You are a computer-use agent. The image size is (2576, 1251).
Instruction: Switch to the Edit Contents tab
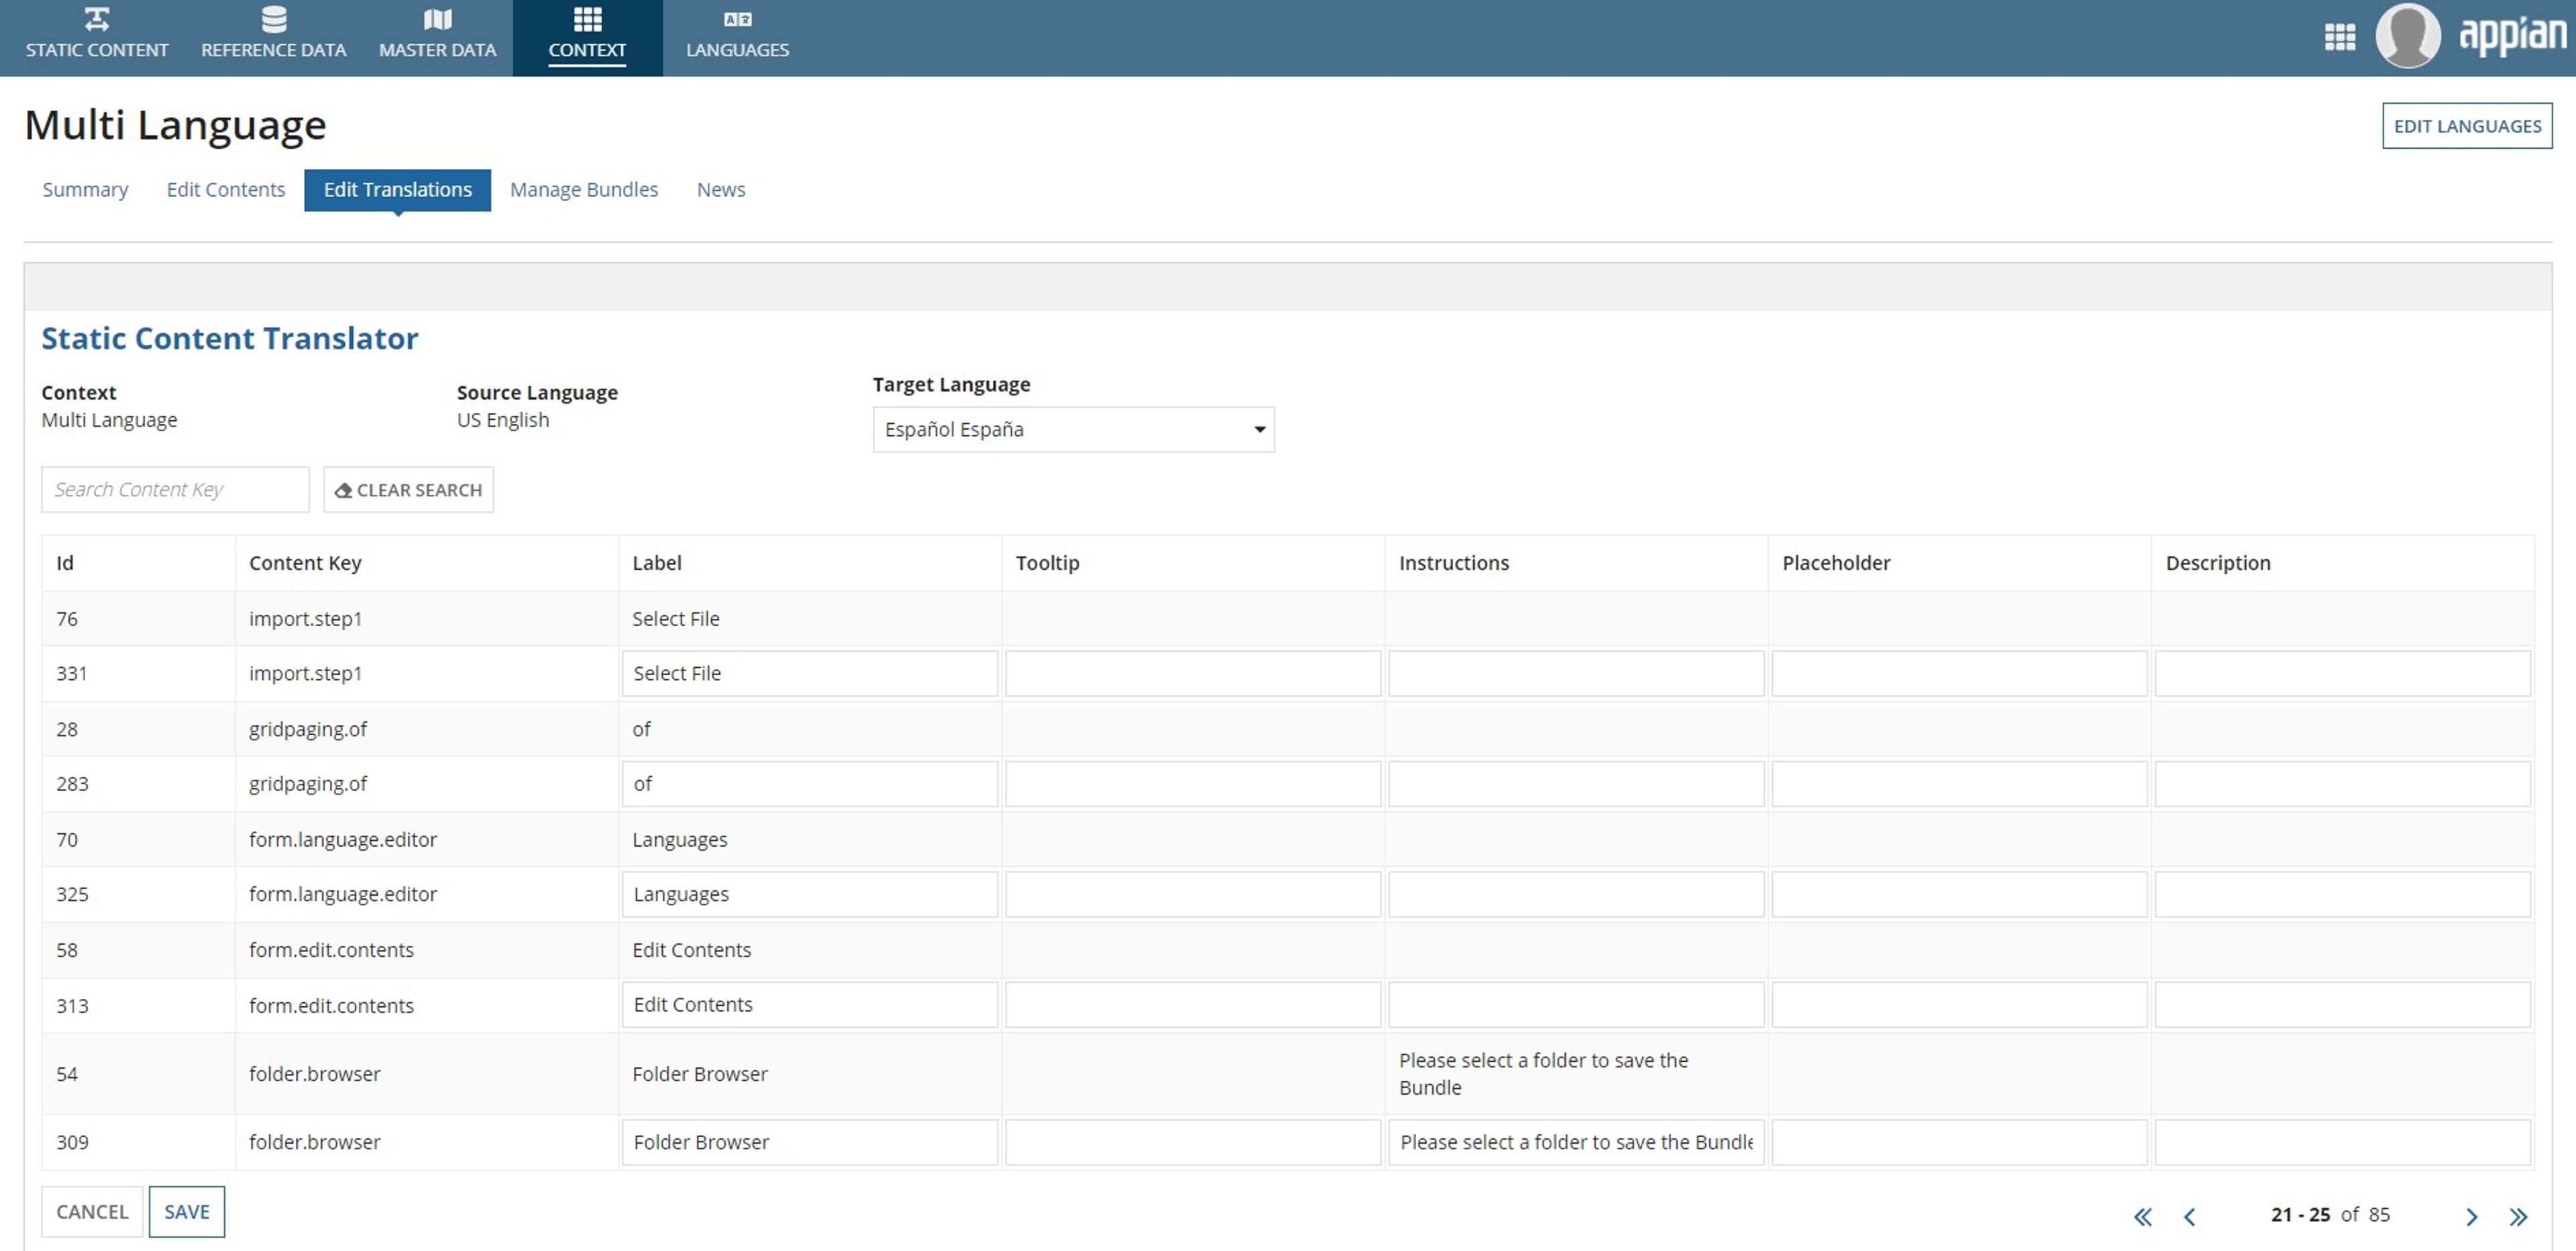pos(226,190)
